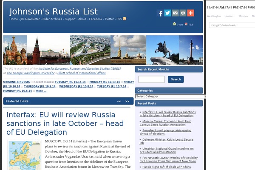Open more sharing options plus icon
Image resolution: width=255 pixels, height=170 pixels.
(x=190, y=13)
